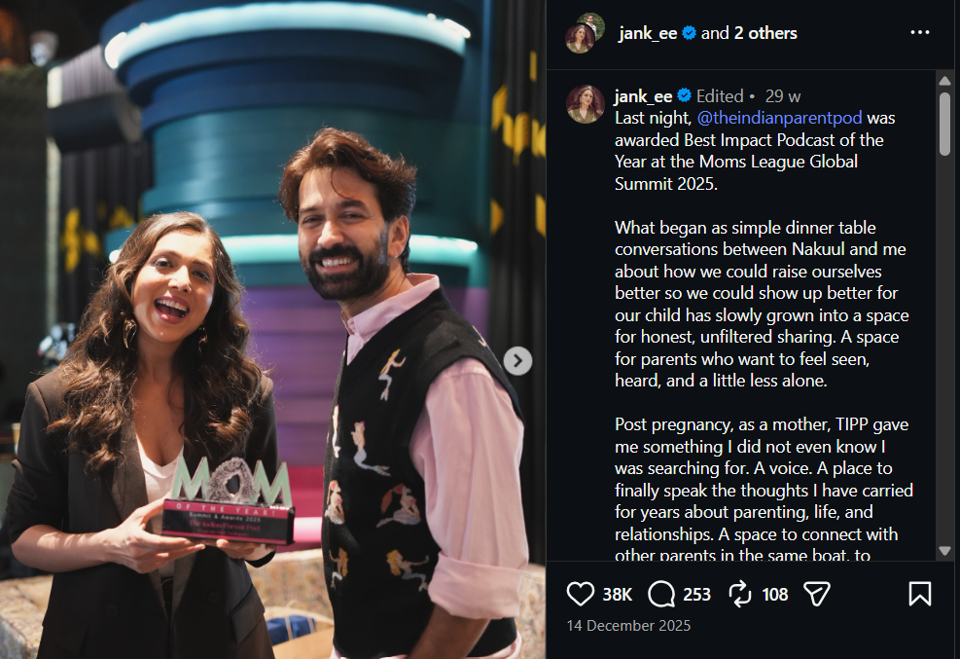Open the @theindianparentpod mention link
This screenshot has width=960, height=659.
click(779, 118)
